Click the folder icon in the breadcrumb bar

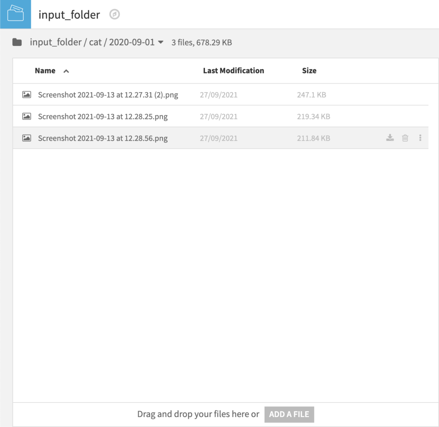coord(17,42)
